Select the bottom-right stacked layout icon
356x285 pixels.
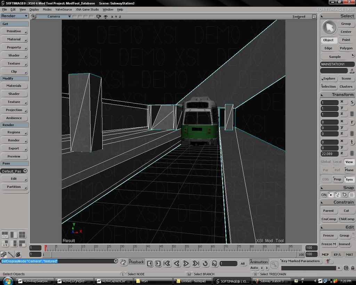click(22, 243)
